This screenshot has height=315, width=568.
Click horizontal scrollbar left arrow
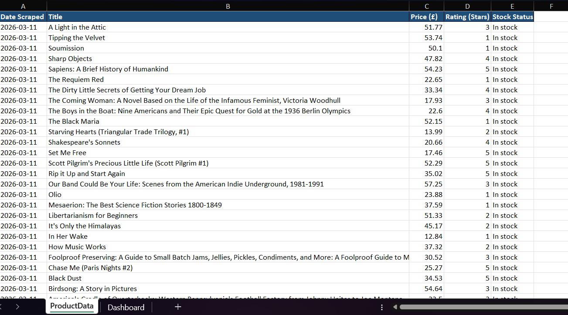[395, 307]
